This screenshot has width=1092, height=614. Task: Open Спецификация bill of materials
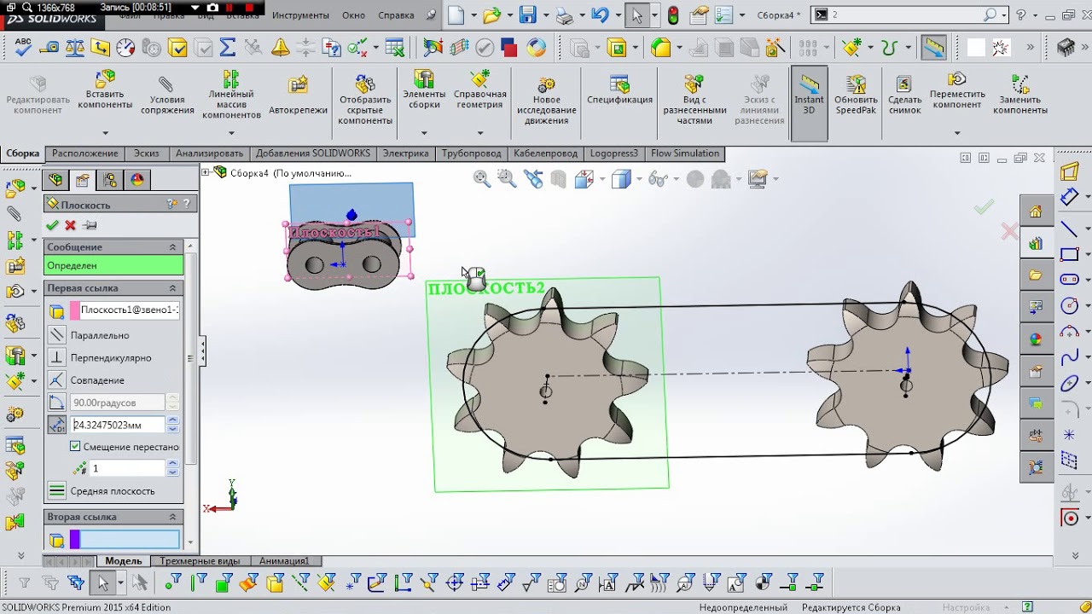619,90
